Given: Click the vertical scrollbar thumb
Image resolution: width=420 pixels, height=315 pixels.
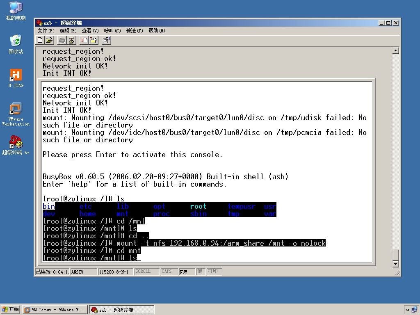Looking at the screenshot, I should pyautogui.click(x=396, y=255).
